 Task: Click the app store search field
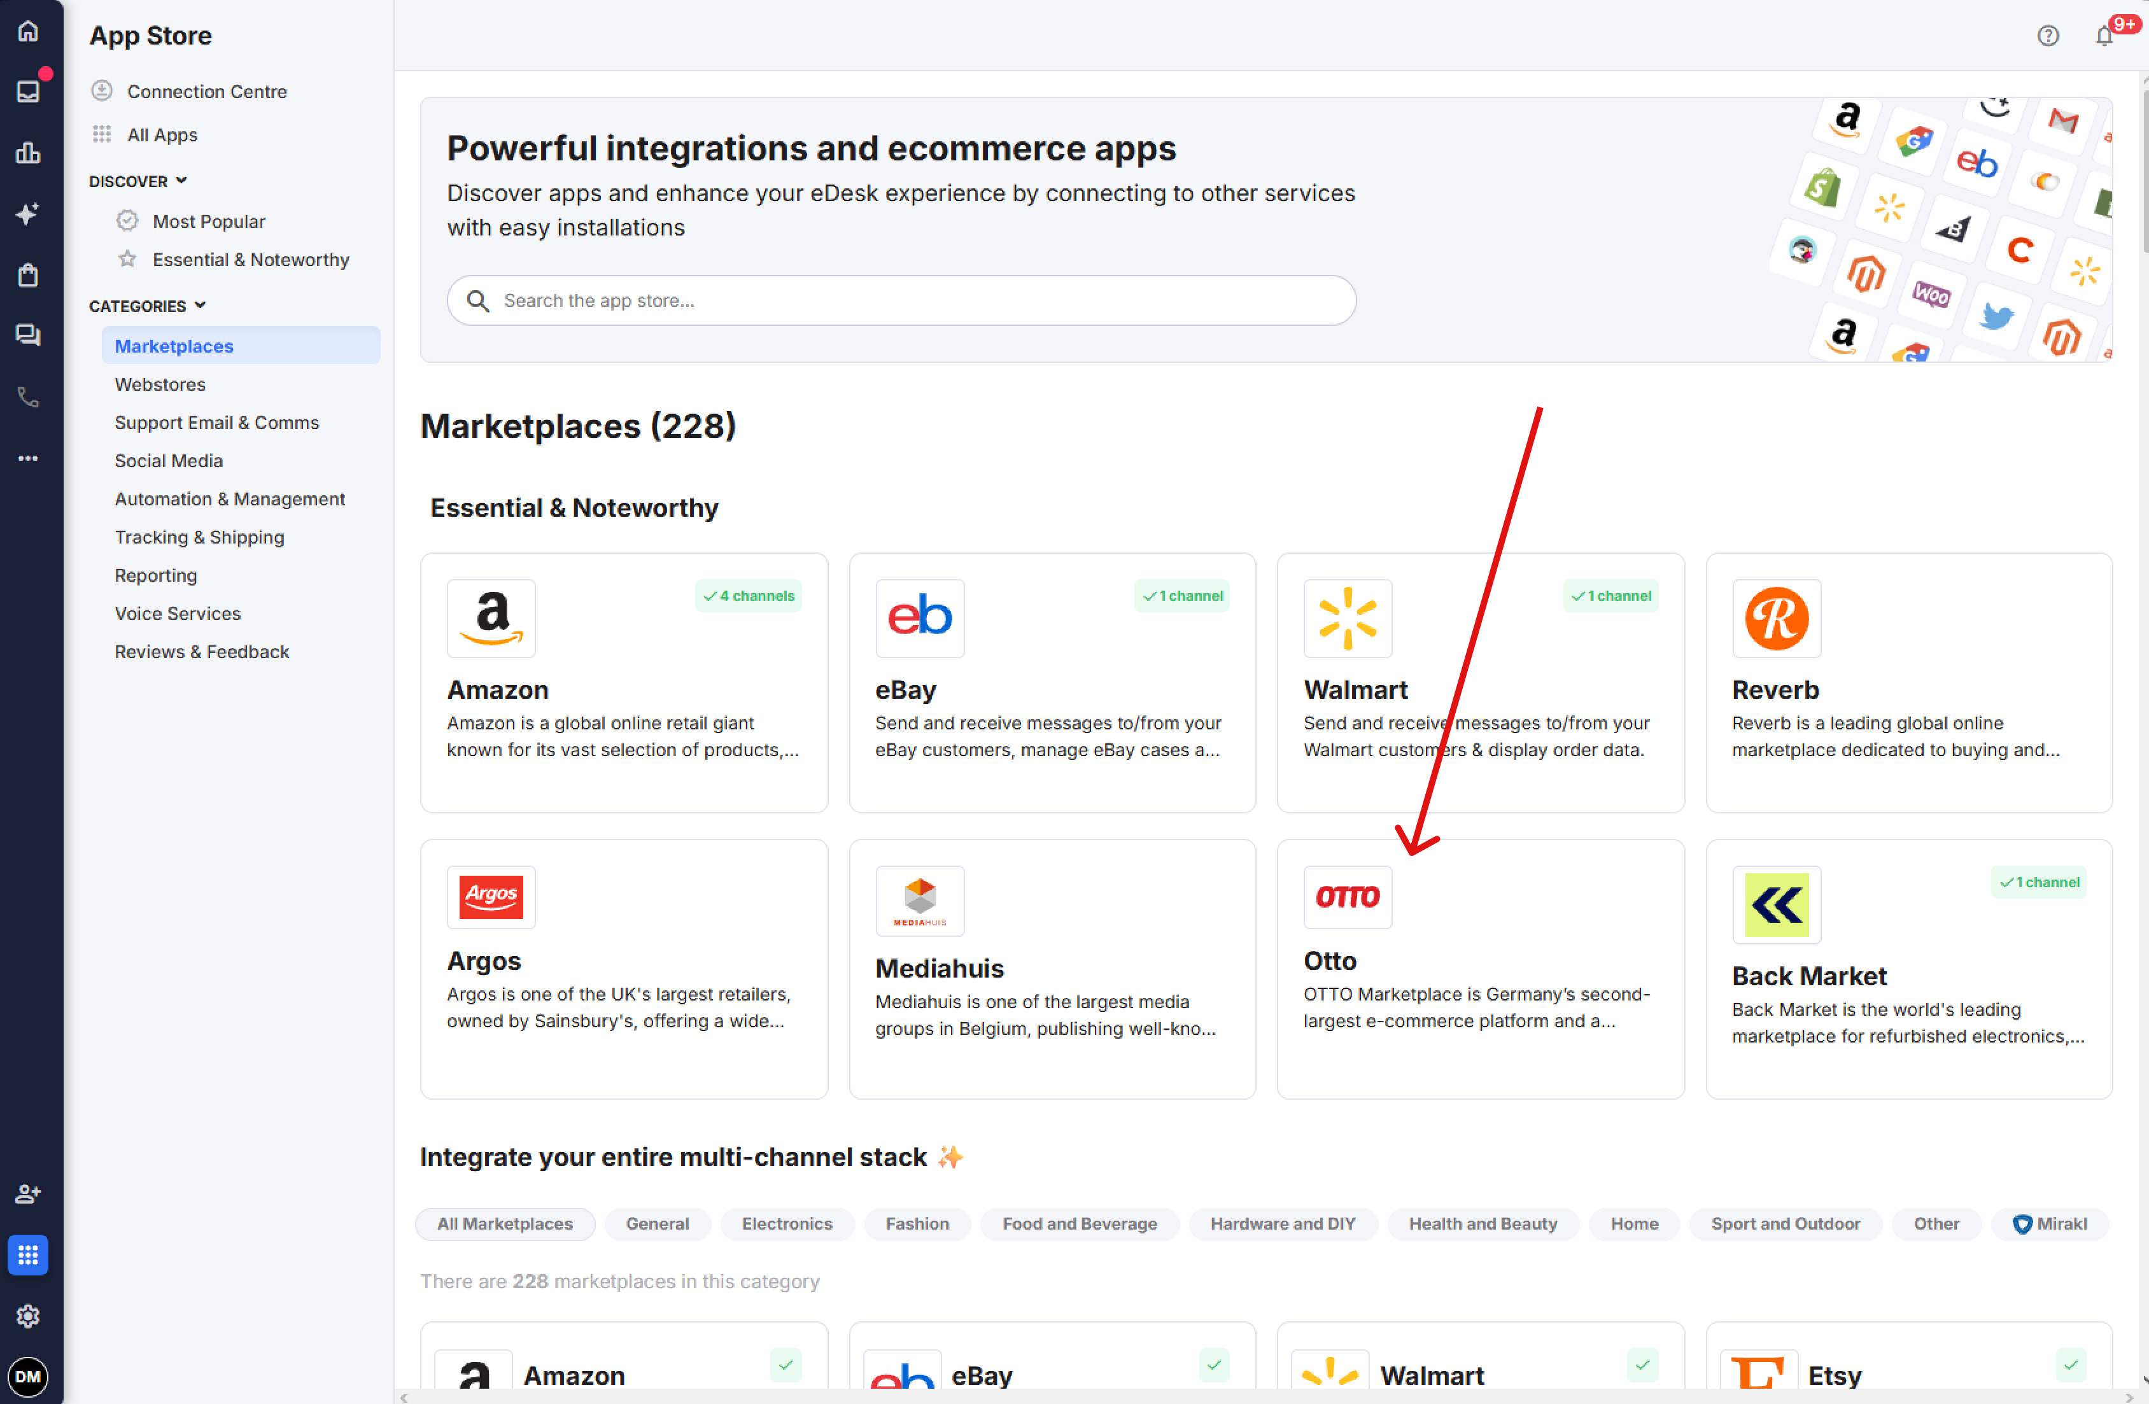point(901,300)
